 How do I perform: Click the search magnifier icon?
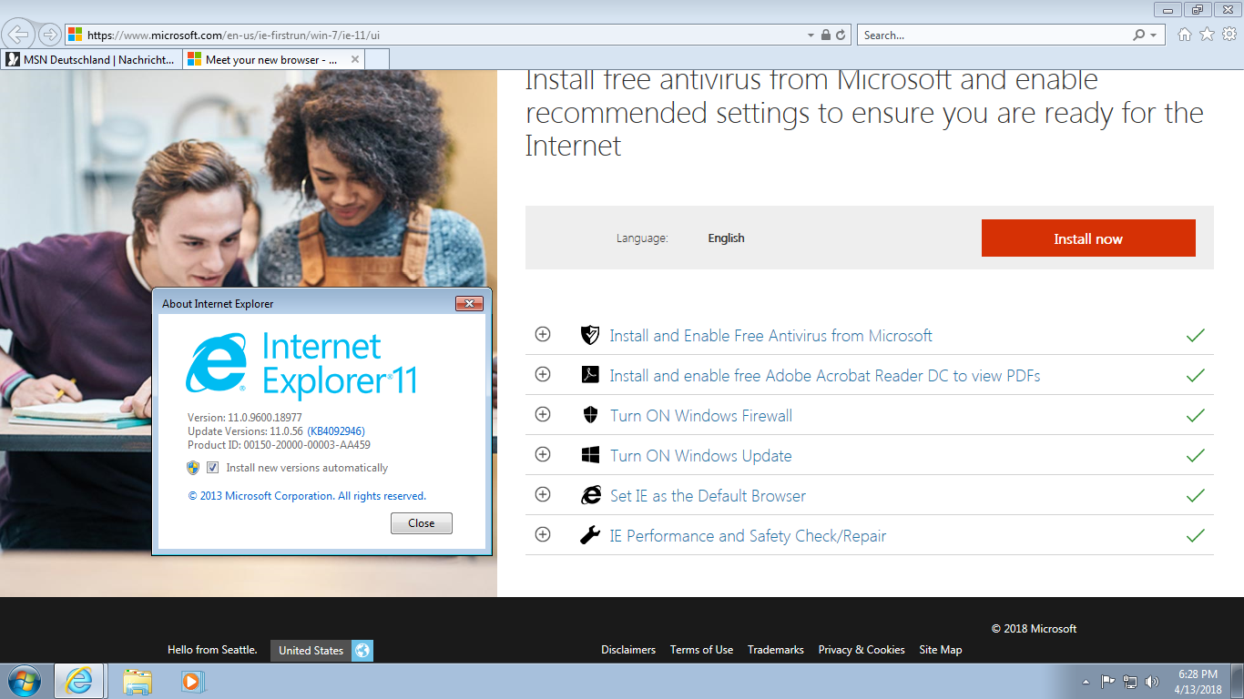click(x=1139, y=35)
